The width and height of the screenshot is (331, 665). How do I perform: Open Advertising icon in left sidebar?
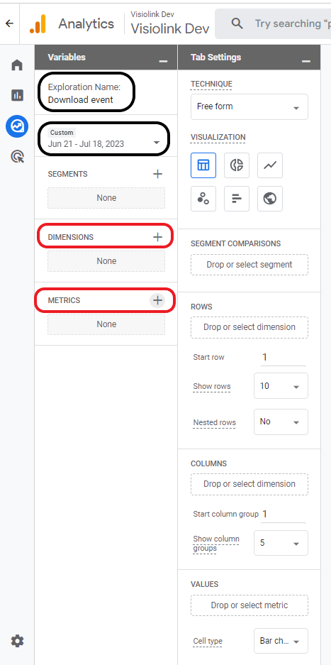[x=17, y=157]
